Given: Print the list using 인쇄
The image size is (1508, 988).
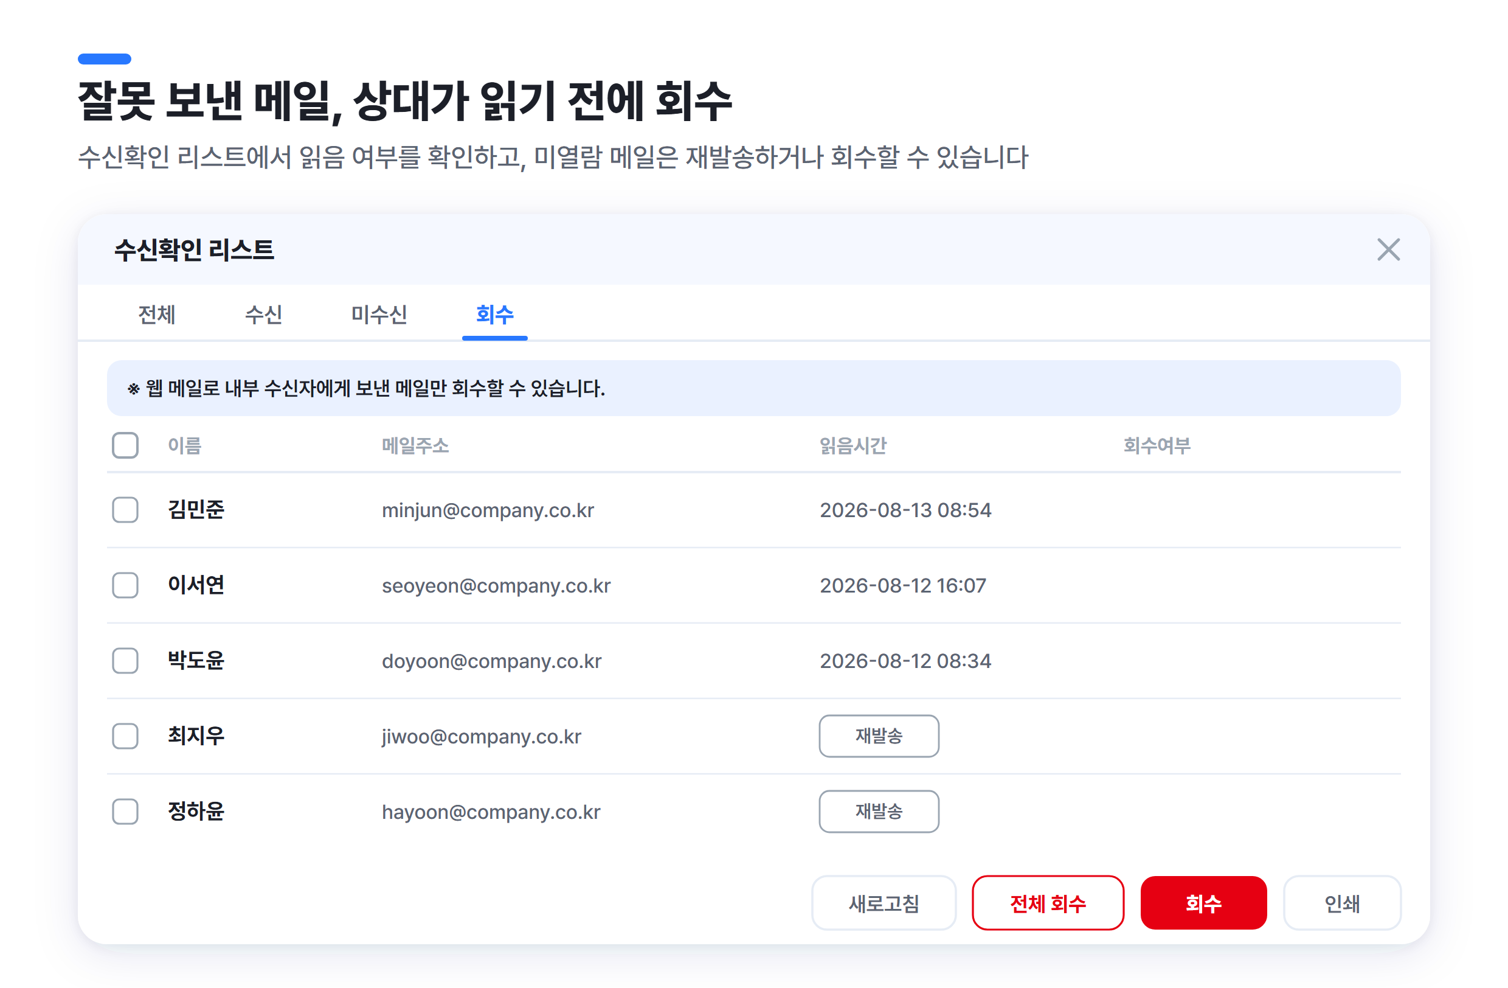Looking at the screenshot, I should (1342, 903).
